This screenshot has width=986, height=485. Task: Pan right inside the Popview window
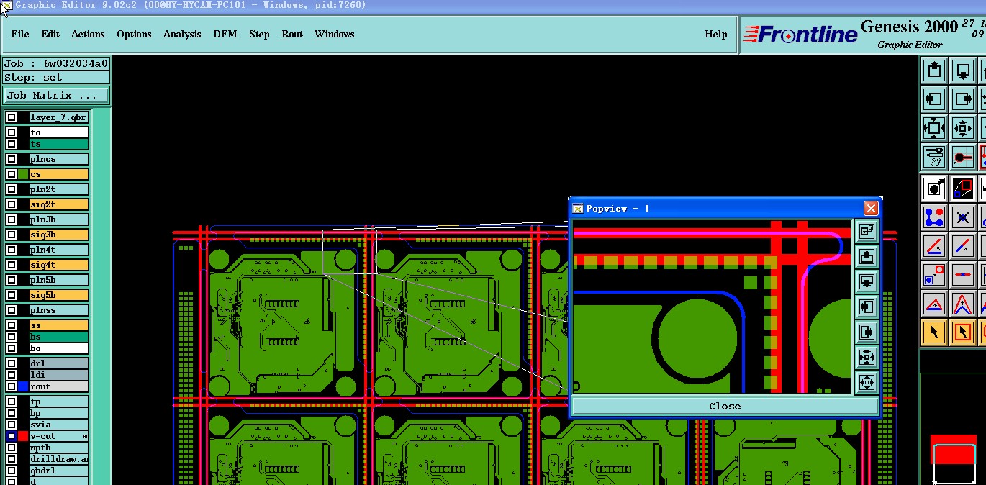click(x=867, y=332)
